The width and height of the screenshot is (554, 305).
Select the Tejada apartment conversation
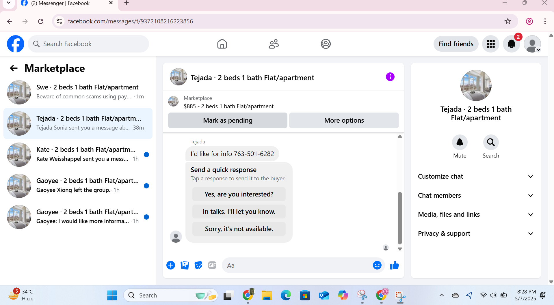pos(78,124)
